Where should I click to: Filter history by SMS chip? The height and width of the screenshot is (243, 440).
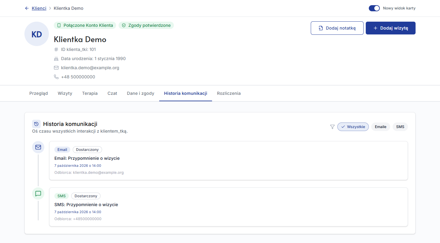pos(400,127)
